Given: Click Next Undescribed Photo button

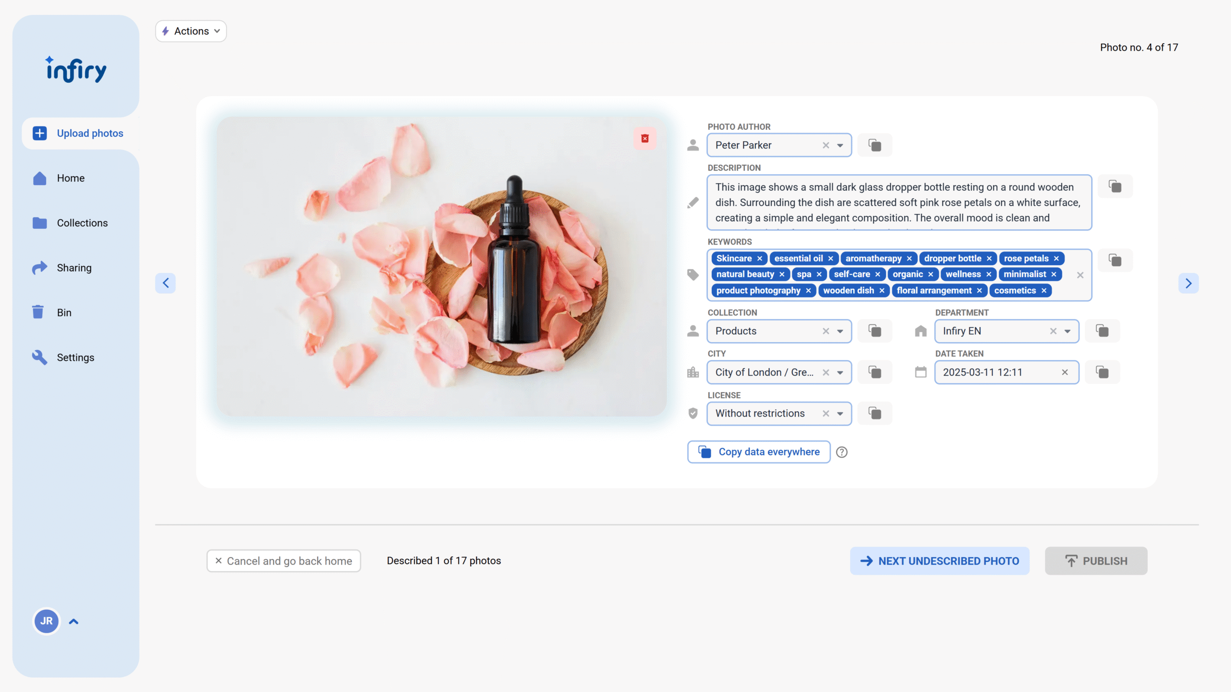Looking at the screenshot, I should pyautogui.click(x=940, y=561).
